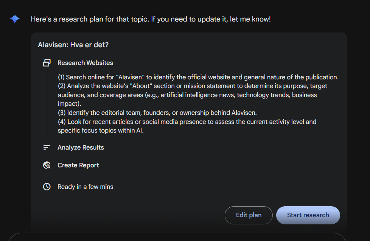Viewport: 370px width, 241px height.
Task: Focus the prompt input box at bottom
Action: click(x=177, y=237)
